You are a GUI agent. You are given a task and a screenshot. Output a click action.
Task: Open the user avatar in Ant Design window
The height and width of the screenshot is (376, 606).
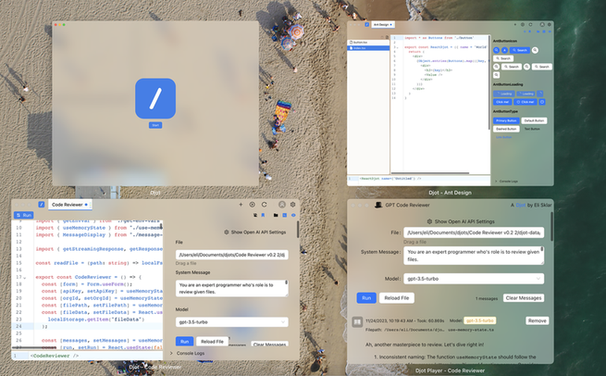coord(542,25)
